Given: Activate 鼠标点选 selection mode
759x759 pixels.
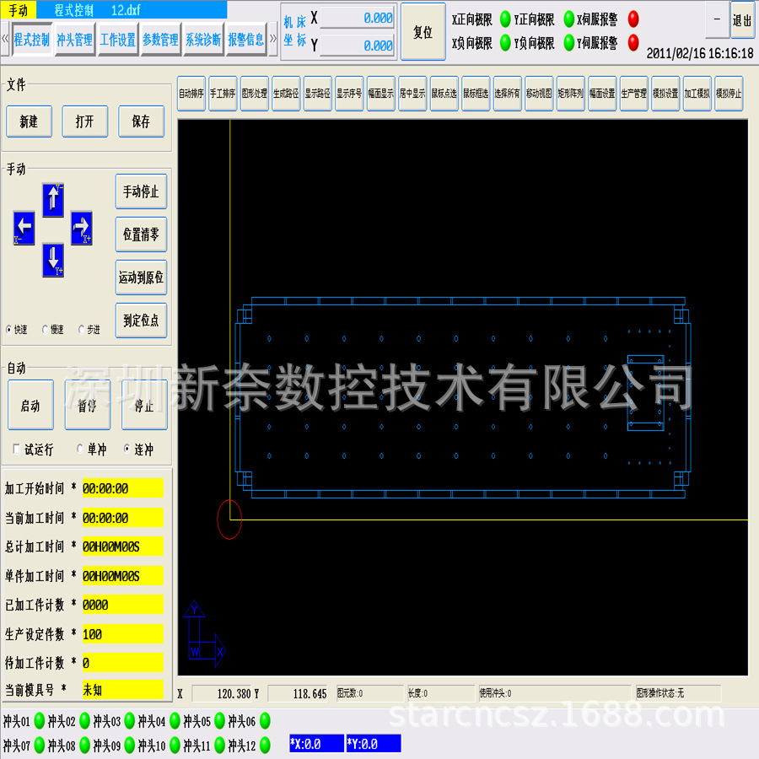Looking at the screenshot, I should coord(444,94).
